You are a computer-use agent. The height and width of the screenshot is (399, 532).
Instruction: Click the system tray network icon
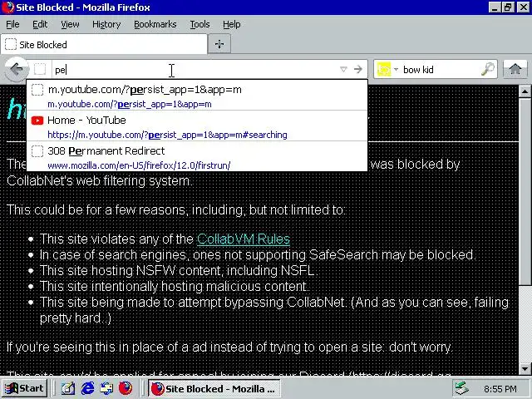(461, 388)
